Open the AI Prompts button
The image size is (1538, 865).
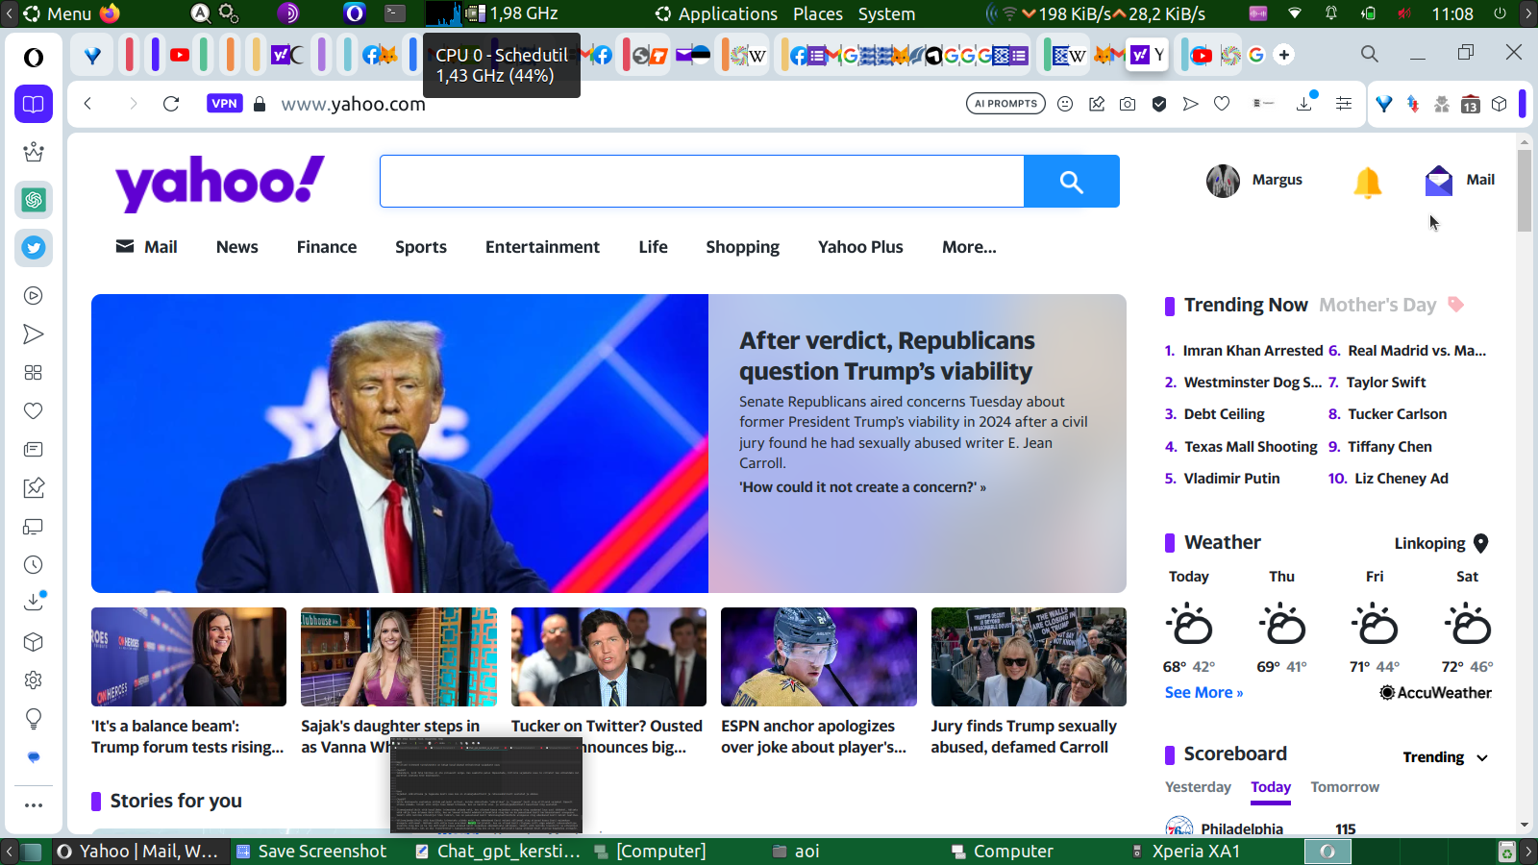(x=1005, y=104)
